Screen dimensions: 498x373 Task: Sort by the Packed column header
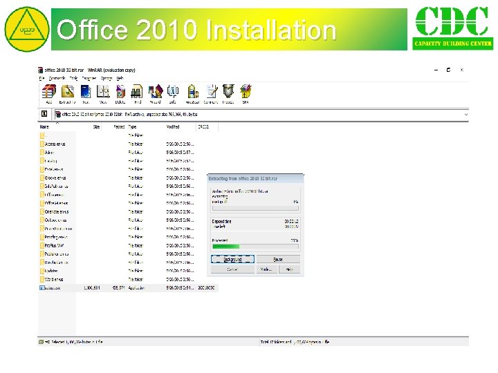click(119, 127)
